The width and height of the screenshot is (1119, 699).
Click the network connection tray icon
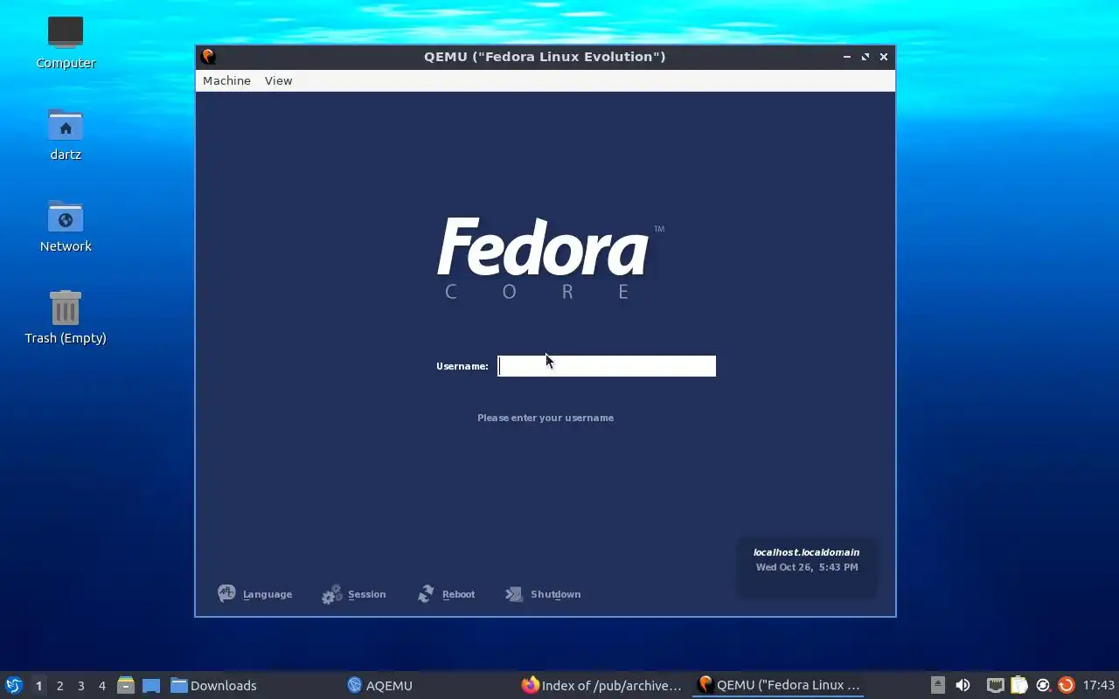click(x=995, y=685)
